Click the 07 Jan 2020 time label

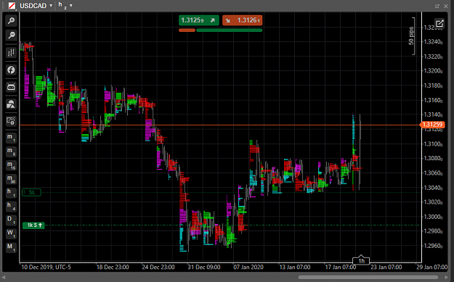248,267
